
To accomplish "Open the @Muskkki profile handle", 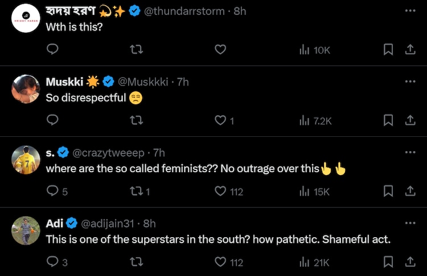I will point(143,82).
